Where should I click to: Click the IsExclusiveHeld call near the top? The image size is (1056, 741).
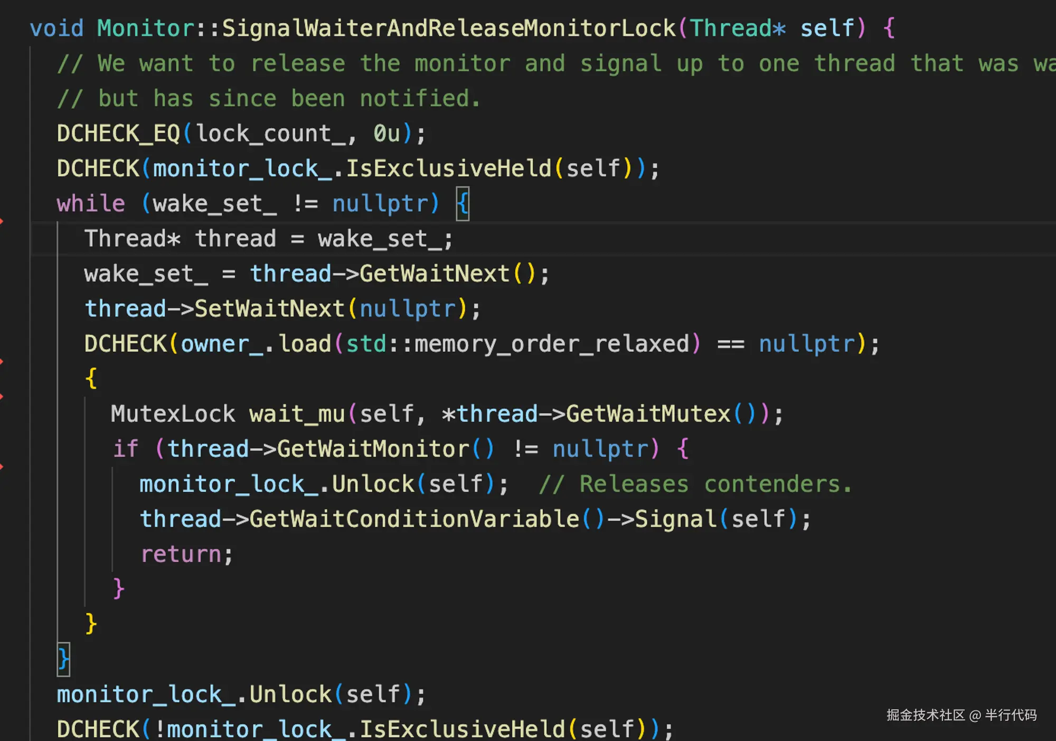pyautogui.click(x=448, y=168)
